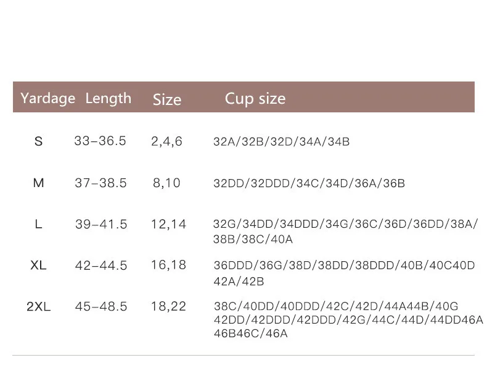Click the Cup size column header
This screenshot has height=376, width=487.
255,99
